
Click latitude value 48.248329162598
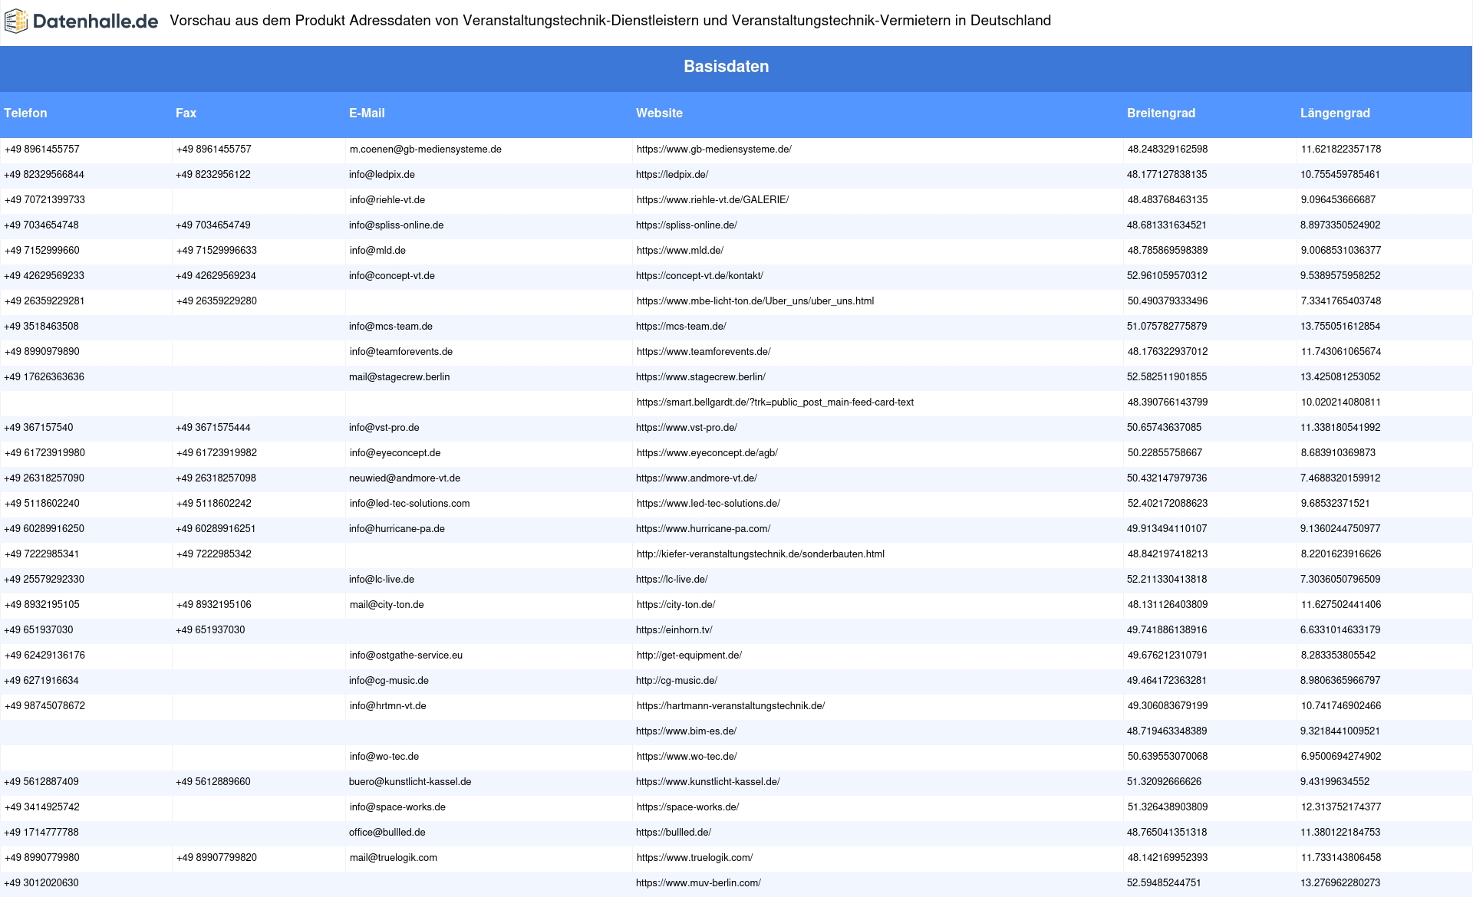tap(1168, 149)
